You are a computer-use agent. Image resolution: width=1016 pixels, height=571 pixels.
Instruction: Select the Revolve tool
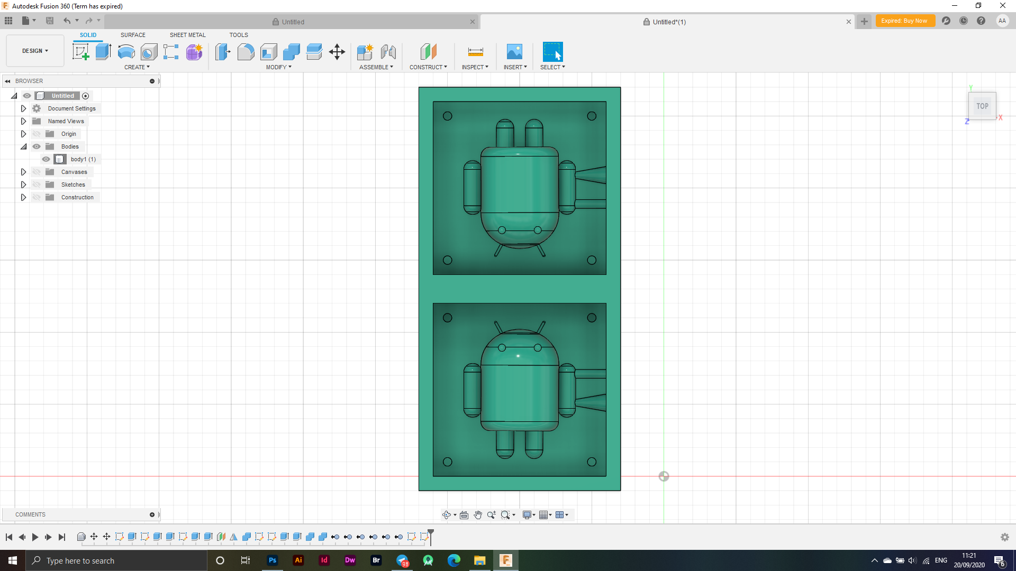click(126, 52)
